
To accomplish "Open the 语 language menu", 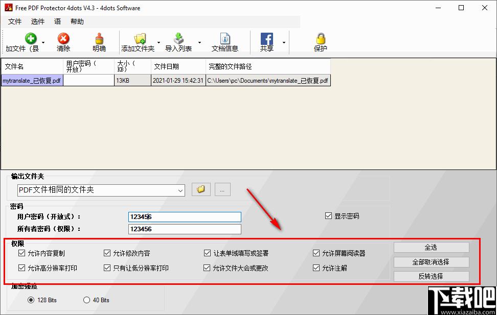I will (57, 21).
